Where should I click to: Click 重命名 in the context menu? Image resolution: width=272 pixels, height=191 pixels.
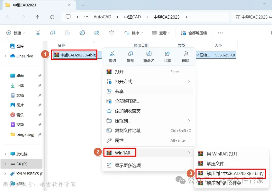coord(149,57)
